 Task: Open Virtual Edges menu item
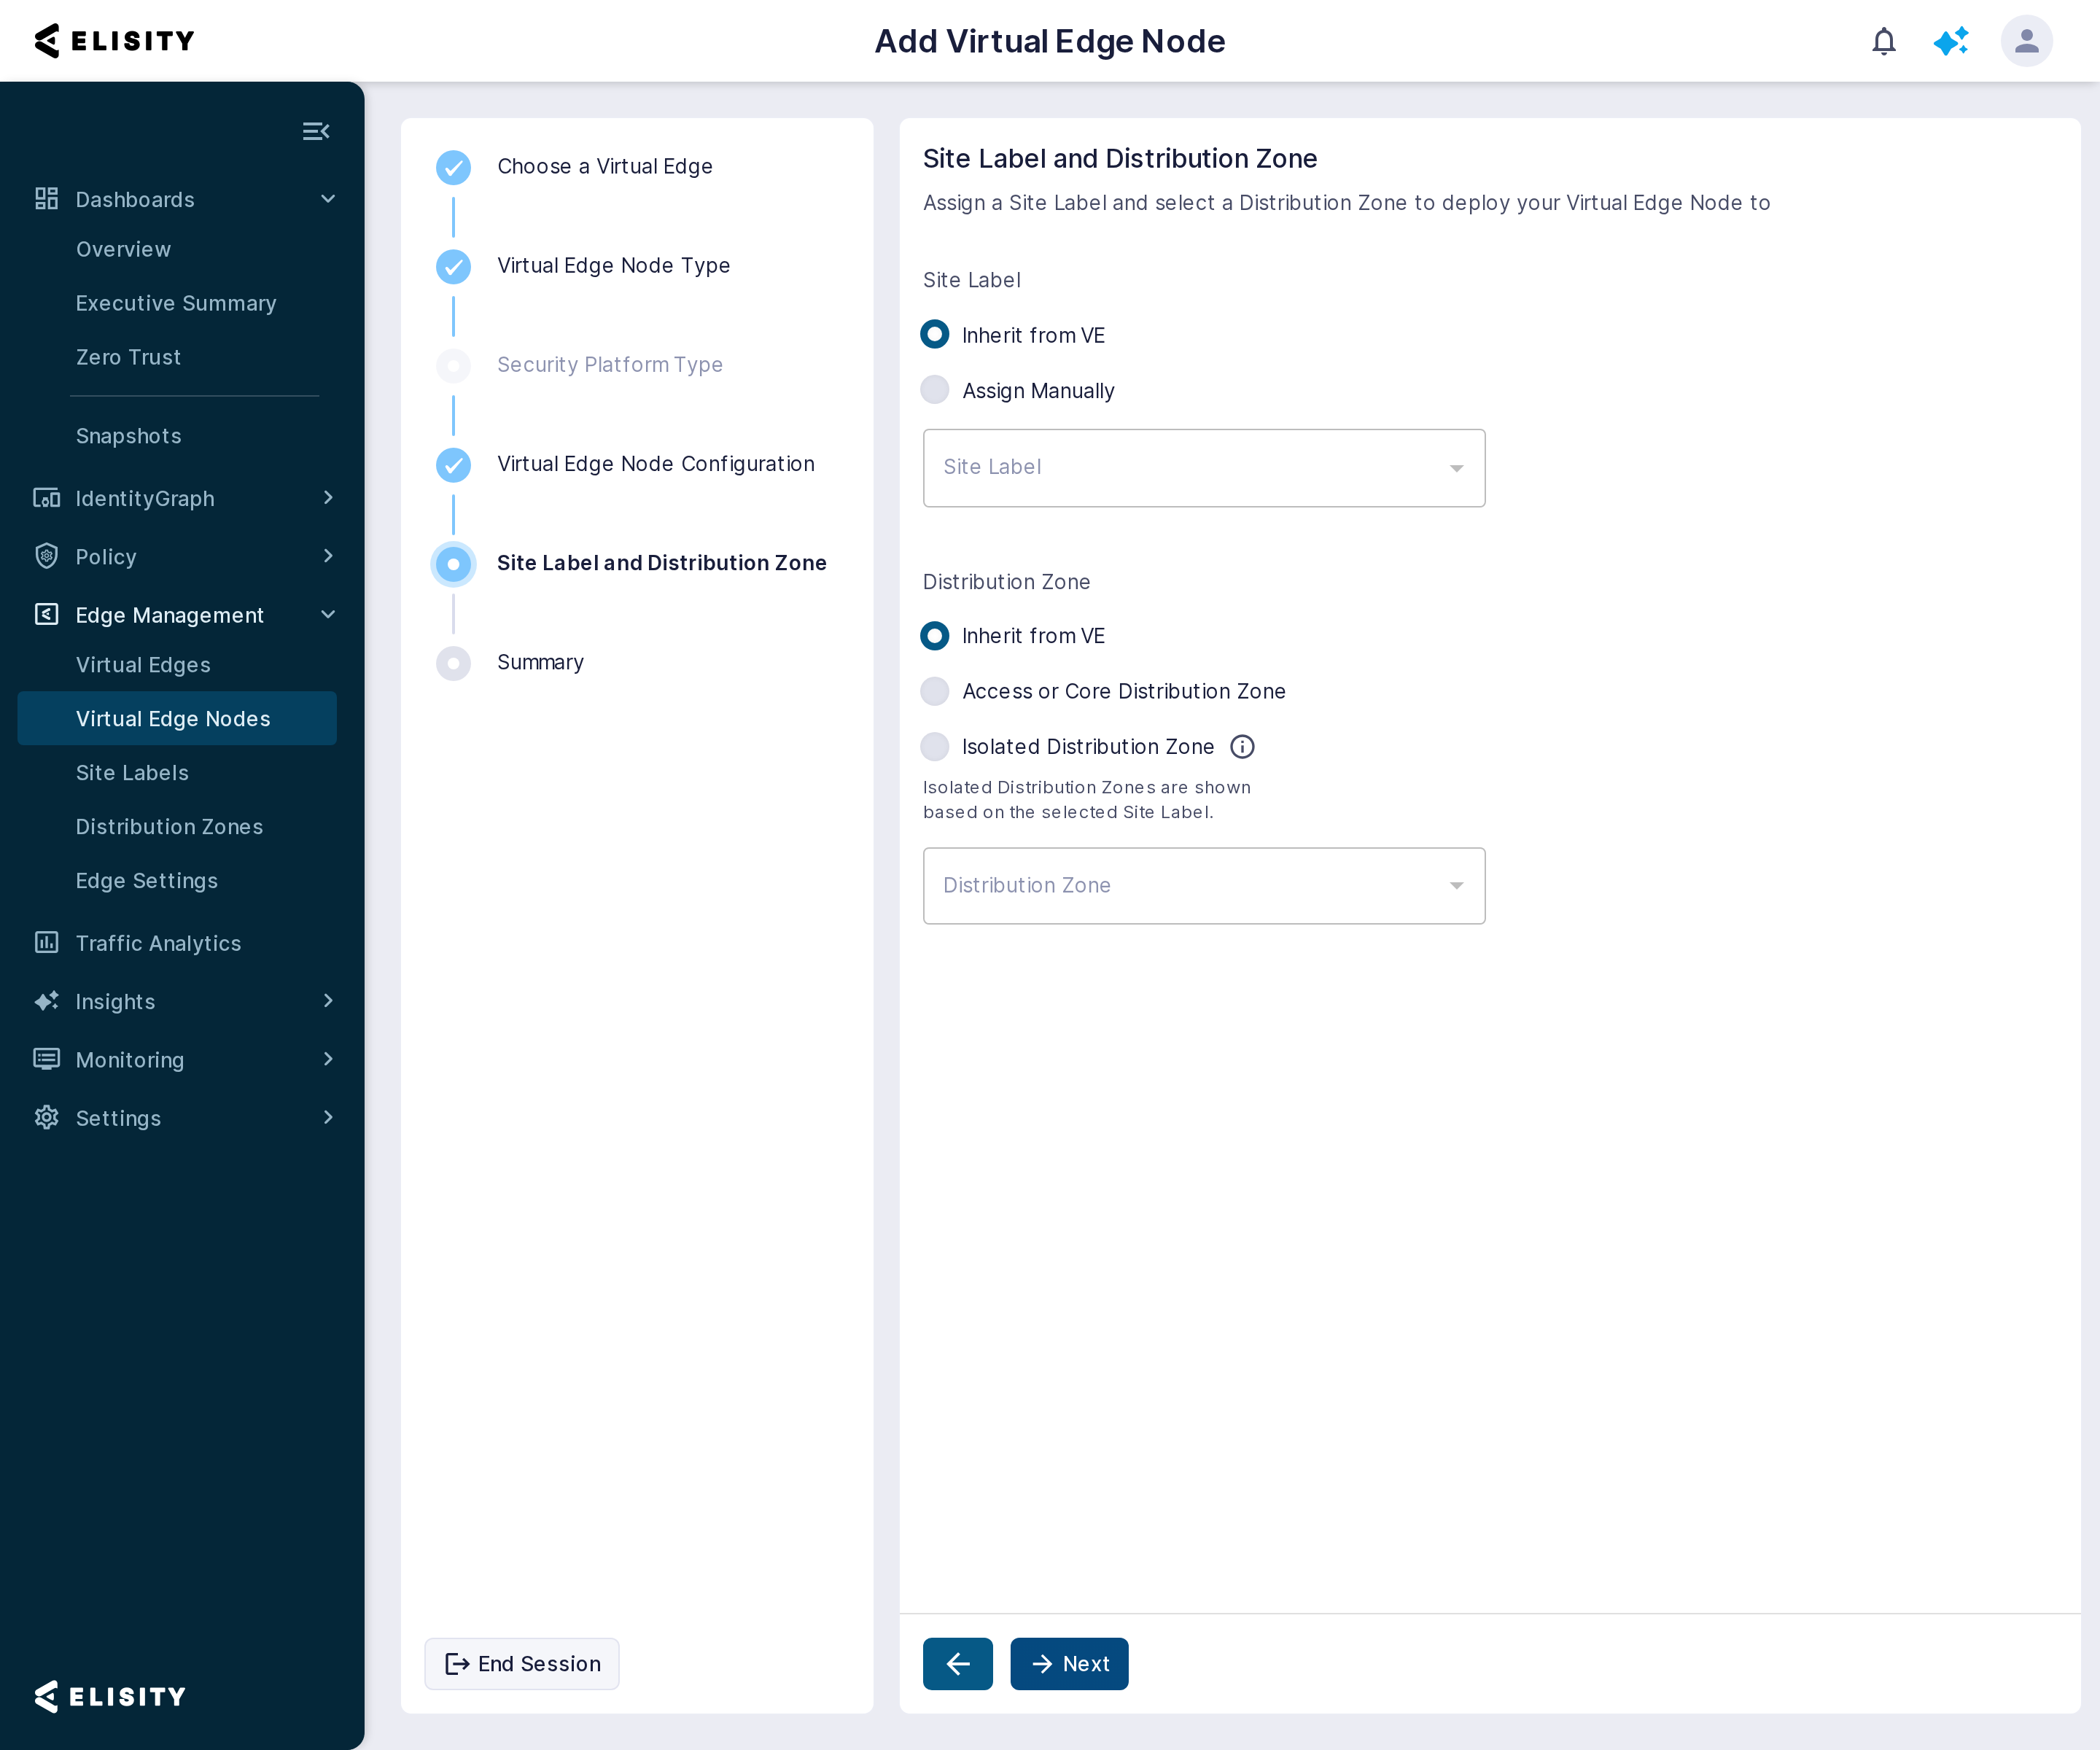click(x=143, y=665)
